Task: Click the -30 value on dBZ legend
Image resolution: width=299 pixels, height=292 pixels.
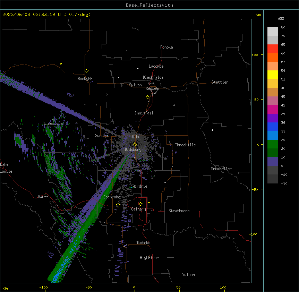Action: [x=284, y=183]
